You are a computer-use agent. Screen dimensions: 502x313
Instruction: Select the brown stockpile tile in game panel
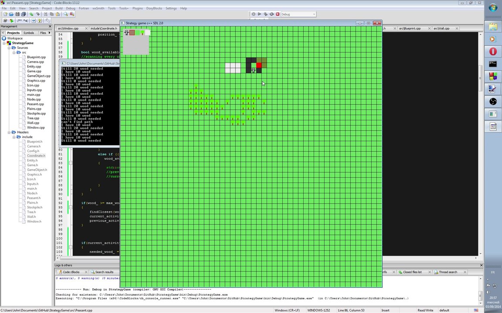pos(132,32)
